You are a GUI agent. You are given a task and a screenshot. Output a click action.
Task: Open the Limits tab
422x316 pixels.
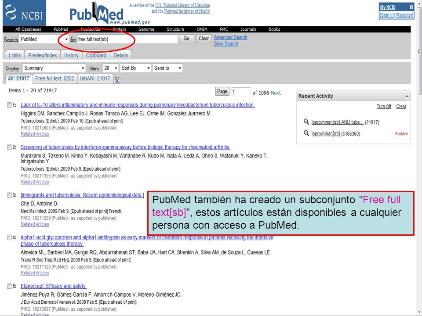[15, 55]
